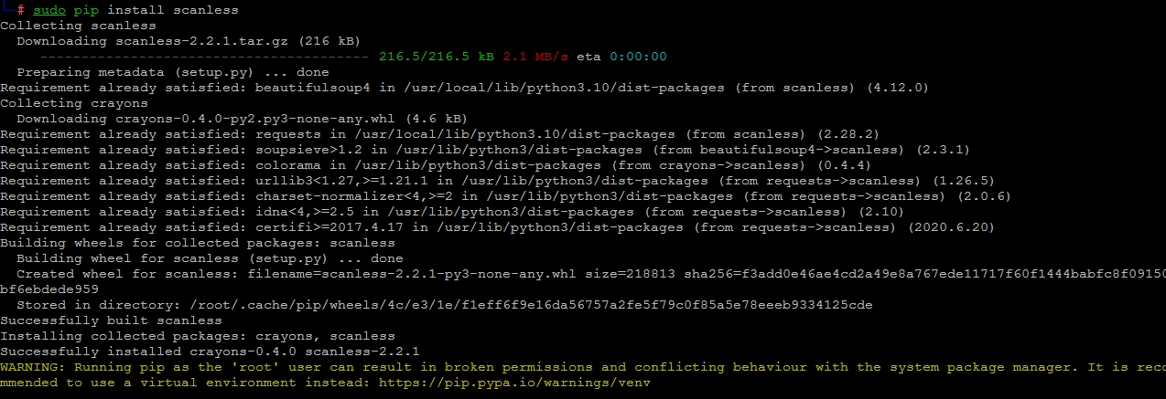The width and height of the screenshot is (1166, 399).
Task: Click the underlined sudo command word
Action: (x=49, y=10)
